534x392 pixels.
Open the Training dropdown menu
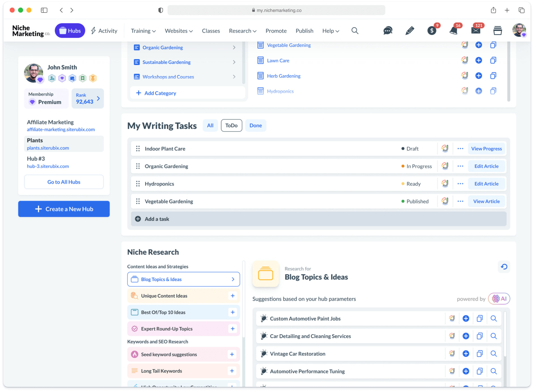(143, 31)
